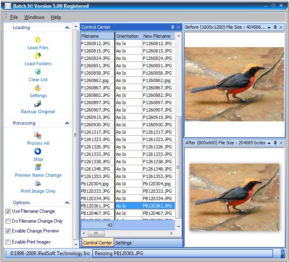Click the Load Files icon
Screen dimensions: 289x262
click(x=38, y=40)
